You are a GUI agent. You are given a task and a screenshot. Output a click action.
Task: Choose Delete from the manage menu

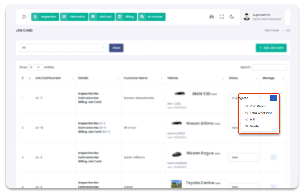pyautogui.click(x=254, y=126)
